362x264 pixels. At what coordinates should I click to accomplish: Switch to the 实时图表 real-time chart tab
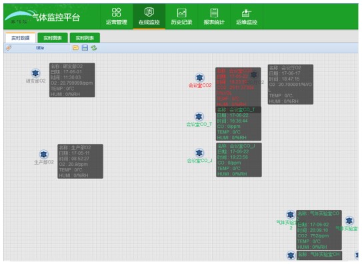[x=53, y=38]
